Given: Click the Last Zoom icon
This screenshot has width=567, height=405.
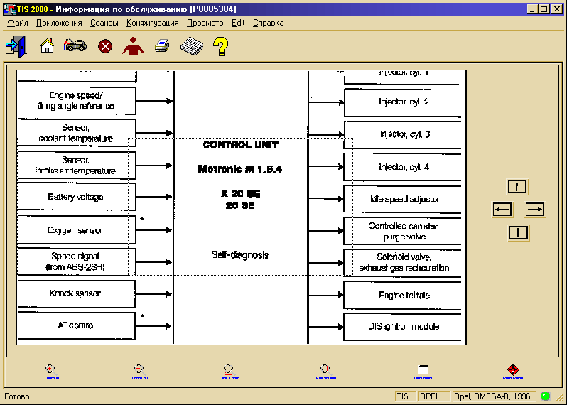Looking at the screenshot, I should pyautogui.click(x=229, y=372).
